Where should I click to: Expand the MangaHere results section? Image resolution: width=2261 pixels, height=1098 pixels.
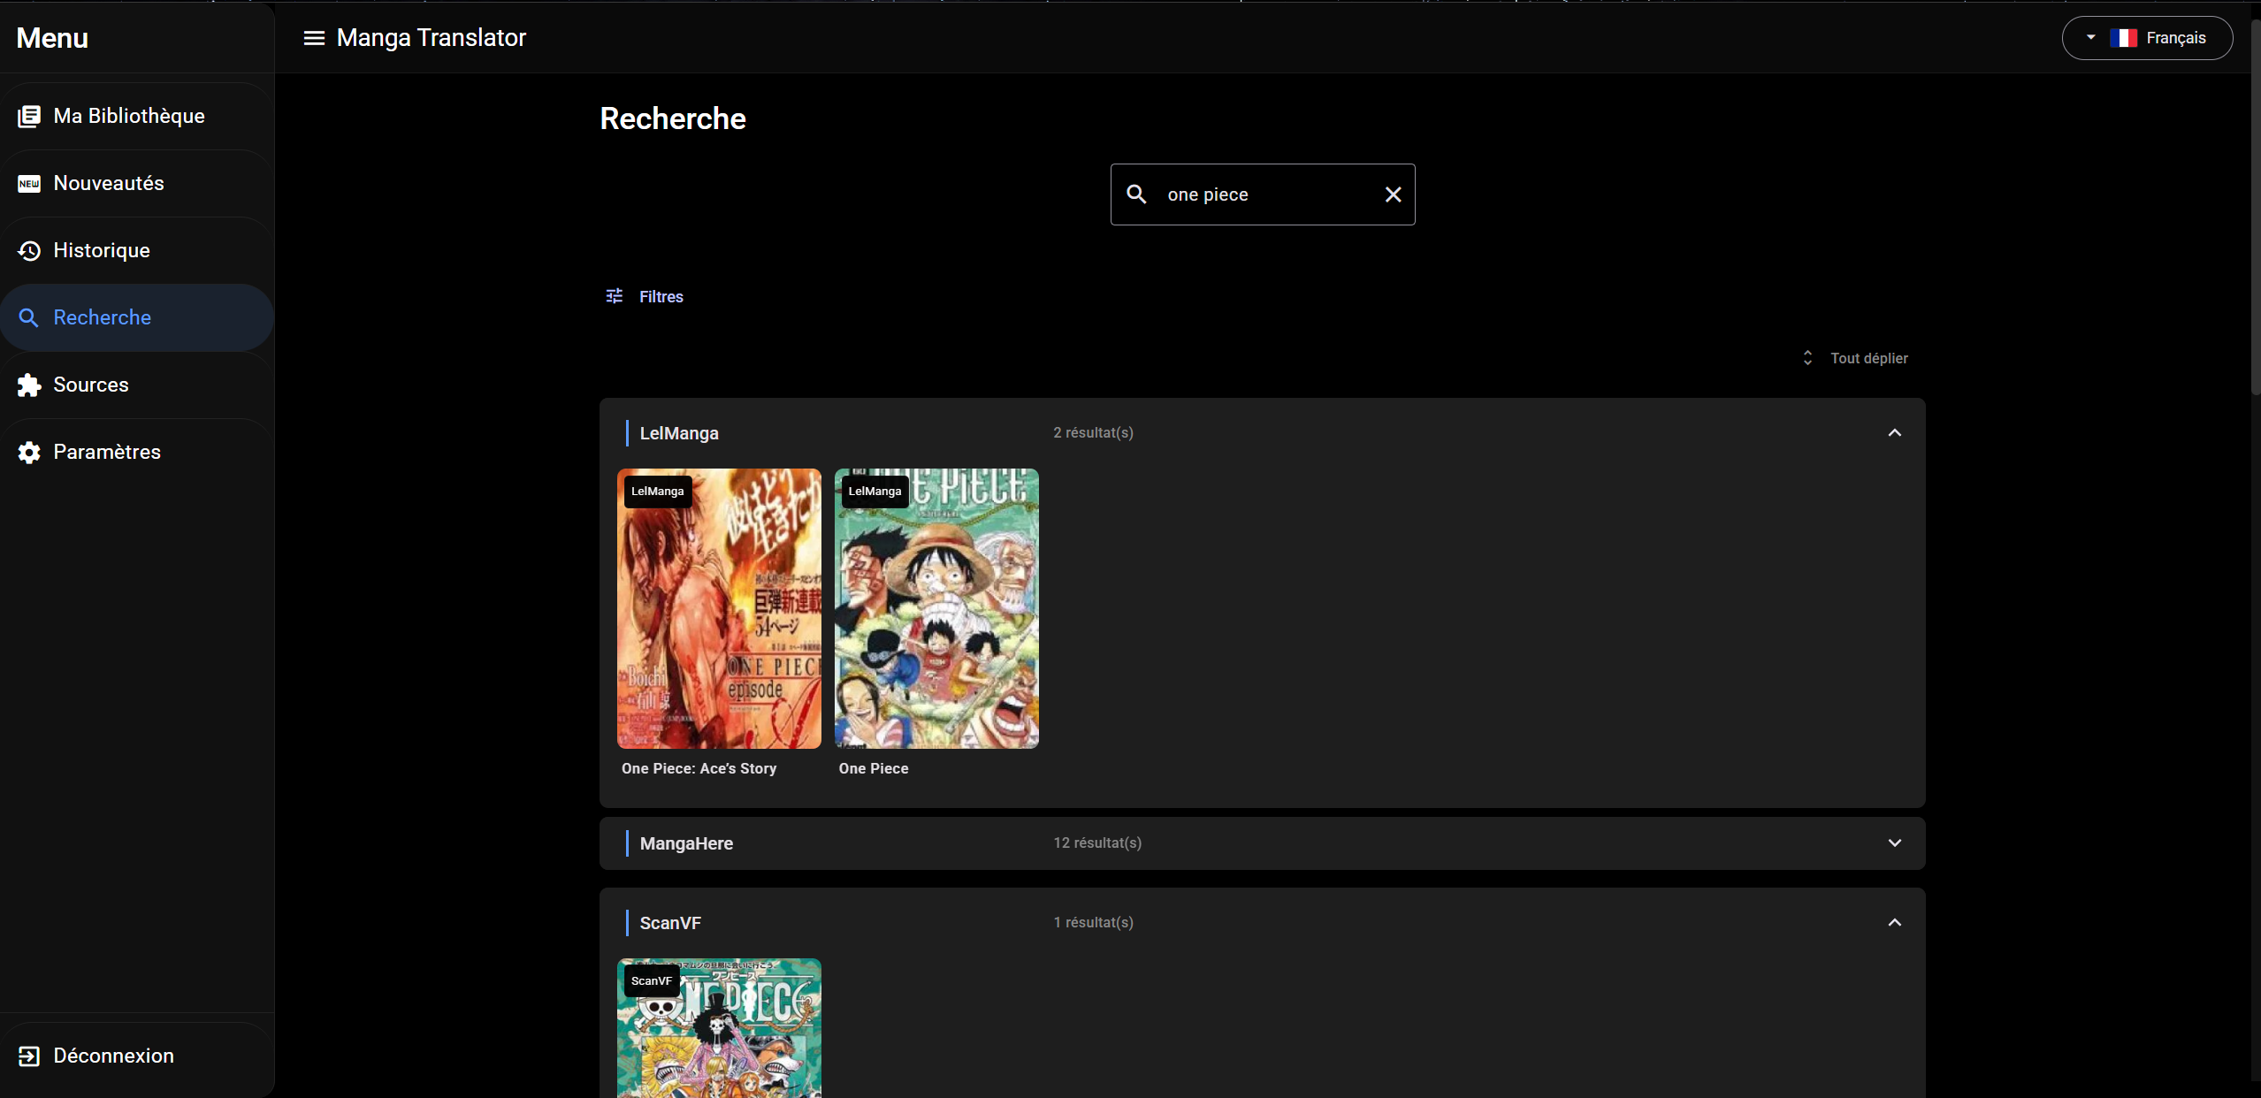1894,843
